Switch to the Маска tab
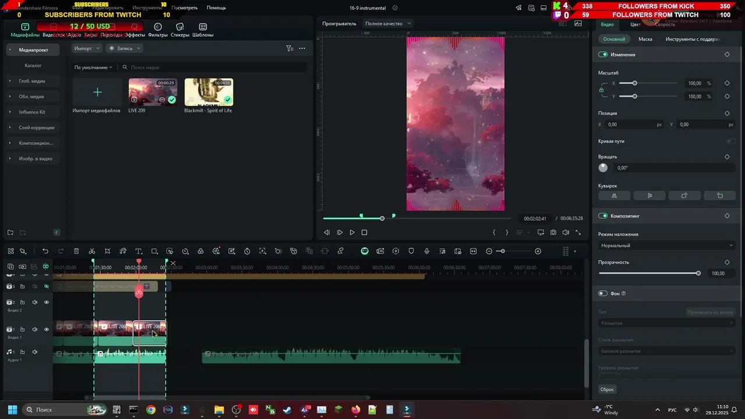 [645, 39]
